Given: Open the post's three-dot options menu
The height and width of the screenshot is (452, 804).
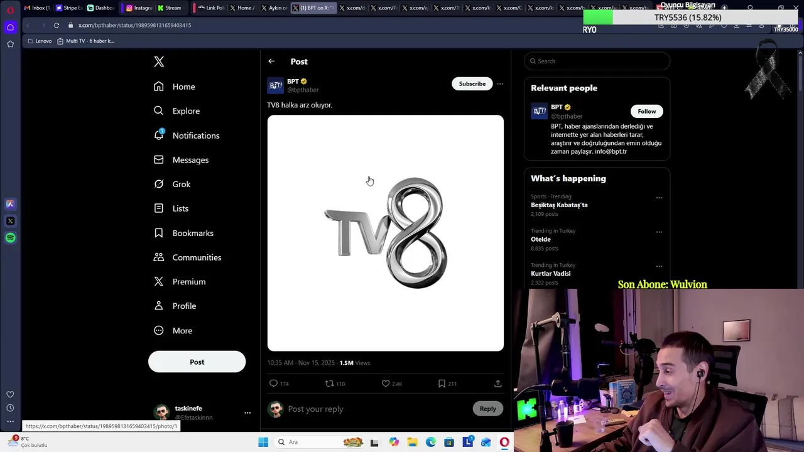Looking at the screenshot, I should click(x=500, y=84).
